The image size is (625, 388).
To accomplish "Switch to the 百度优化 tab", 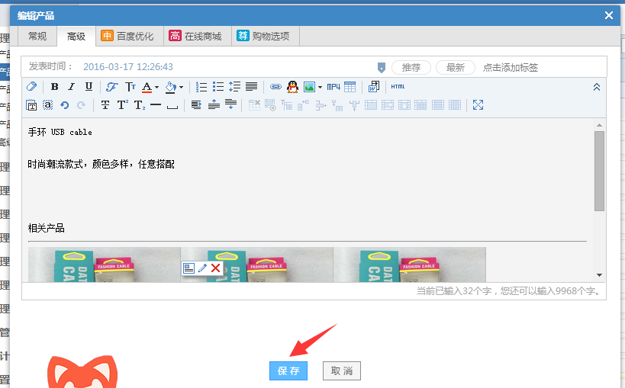I will tap(127, 36).
